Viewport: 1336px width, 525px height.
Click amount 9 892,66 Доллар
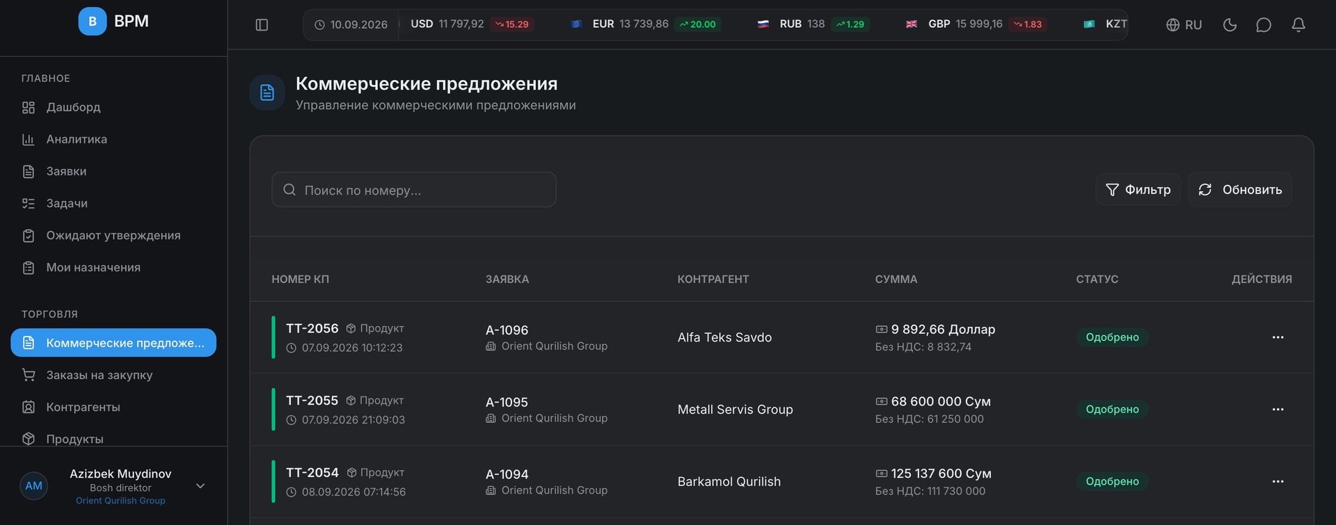pos(943,330)
